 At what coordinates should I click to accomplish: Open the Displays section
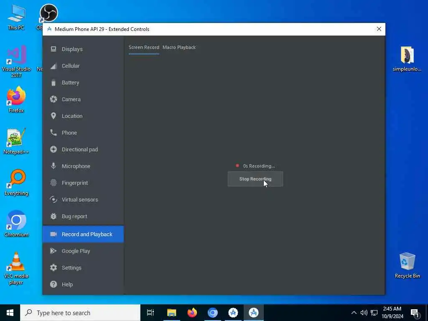83,49
